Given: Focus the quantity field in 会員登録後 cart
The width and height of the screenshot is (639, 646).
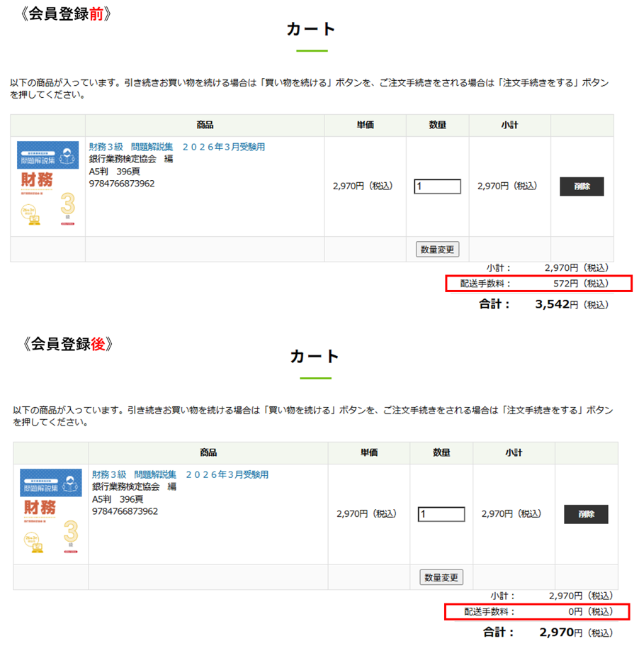Looking at the screenshot, I should pyautogui.click(x=441, y=514).
